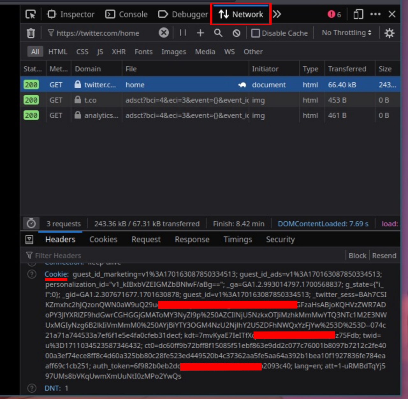This screenshot has height=399, width=408.
Task: Clear the filter text with X button
Action: (x=164, y=33)
